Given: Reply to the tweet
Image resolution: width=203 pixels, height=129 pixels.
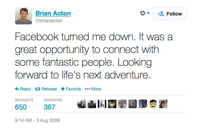Looking at the screenshot, I should click(x=23, y=89).
